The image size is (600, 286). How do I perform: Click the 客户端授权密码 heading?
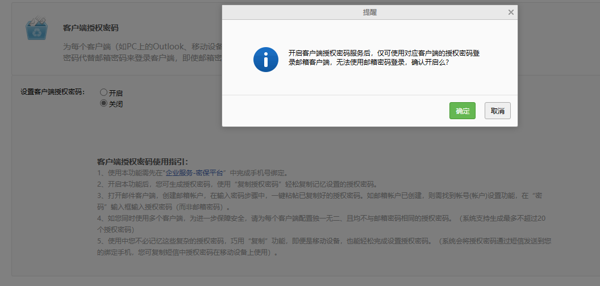pos(91,28)
